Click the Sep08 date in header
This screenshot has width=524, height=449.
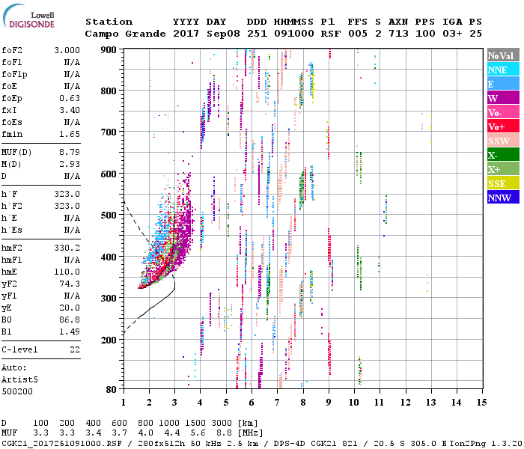[x=223, y=34]
